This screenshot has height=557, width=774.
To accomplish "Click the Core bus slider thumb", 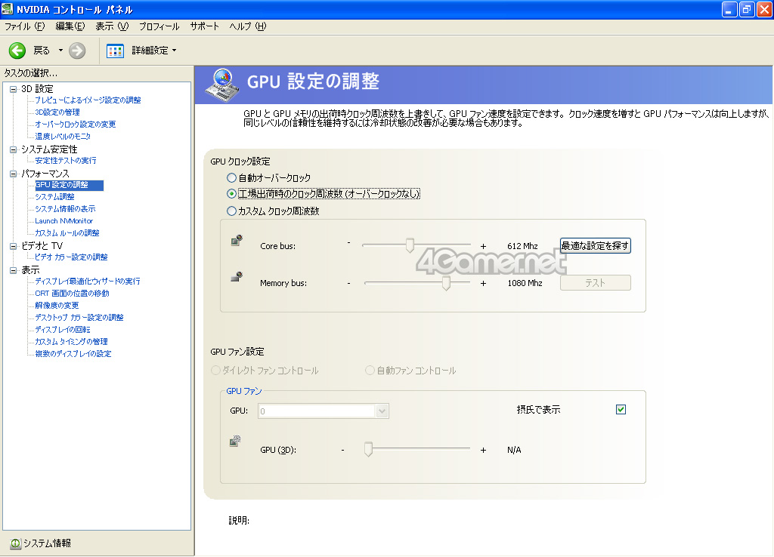I will point(410,245).
